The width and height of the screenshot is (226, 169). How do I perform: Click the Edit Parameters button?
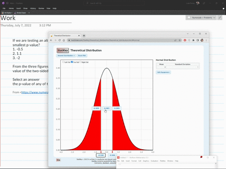point(163,72)
